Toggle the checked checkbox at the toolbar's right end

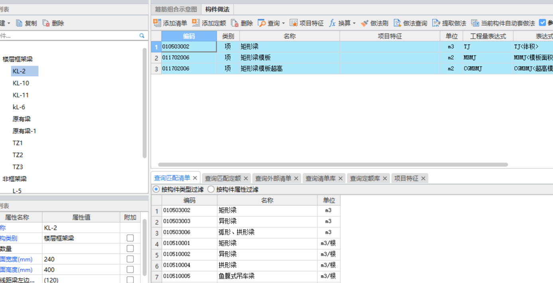pos(543,23)
